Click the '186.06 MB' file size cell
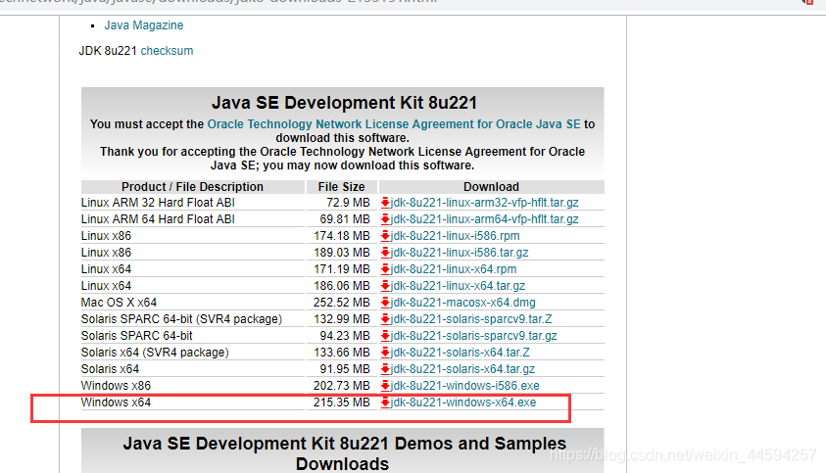 coord(341,286)
